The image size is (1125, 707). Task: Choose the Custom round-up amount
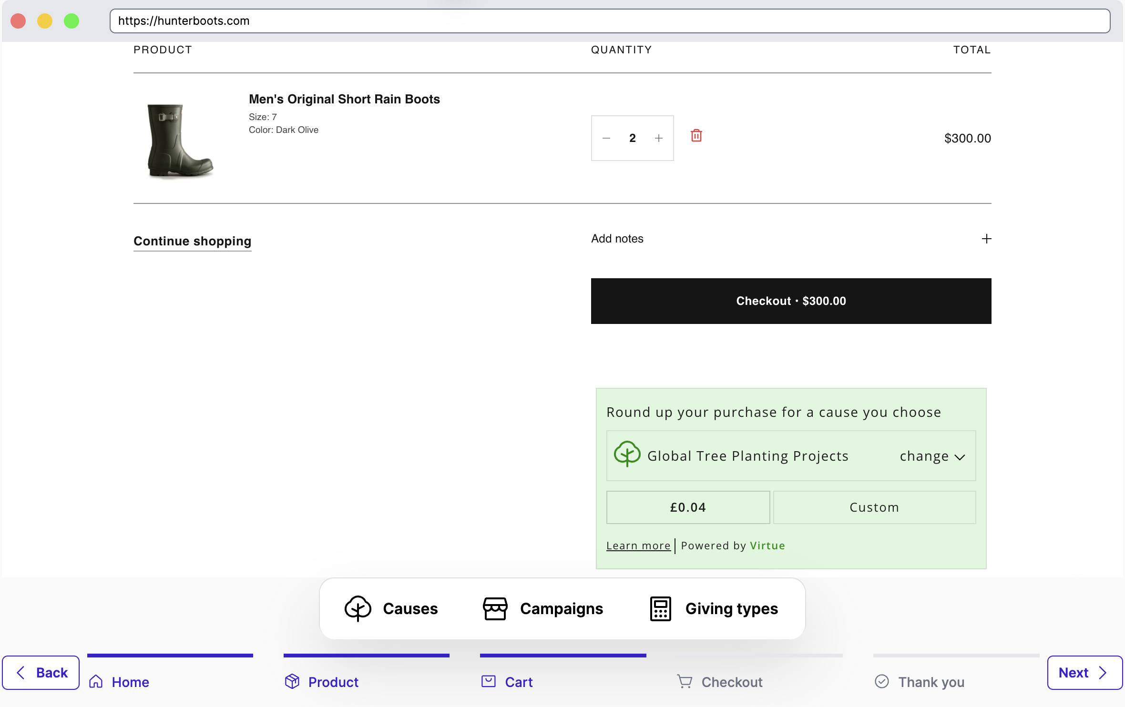pyautogui.click(x=874, y=507)
